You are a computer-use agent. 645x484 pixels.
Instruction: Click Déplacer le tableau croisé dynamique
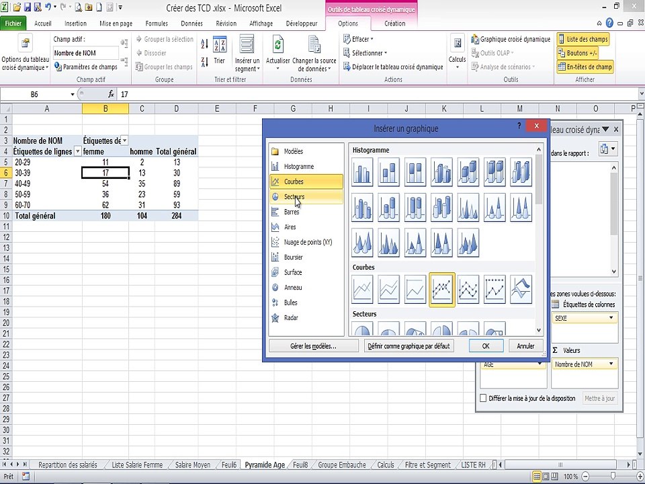pos(393,67)
